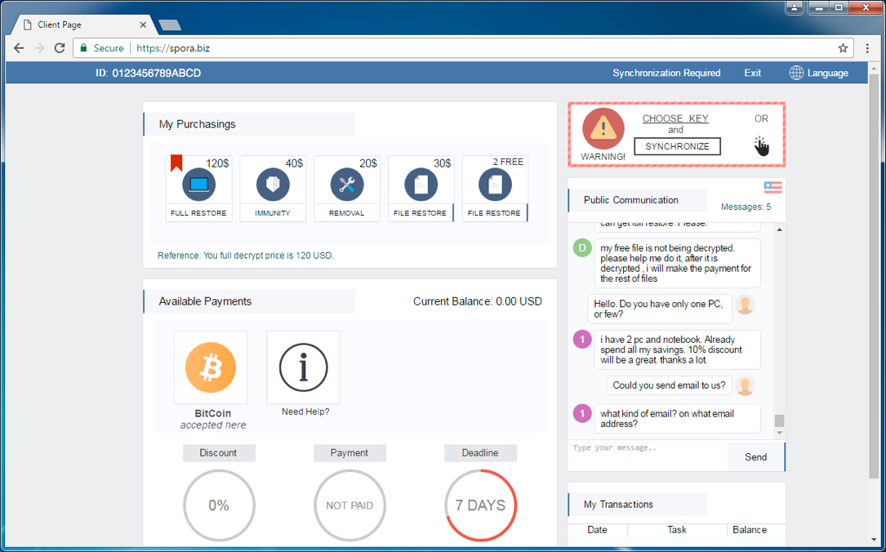This screenshot has height=552, width=886.
Task: Click the chat scrollbar down arrow
Action: (780, 433)
